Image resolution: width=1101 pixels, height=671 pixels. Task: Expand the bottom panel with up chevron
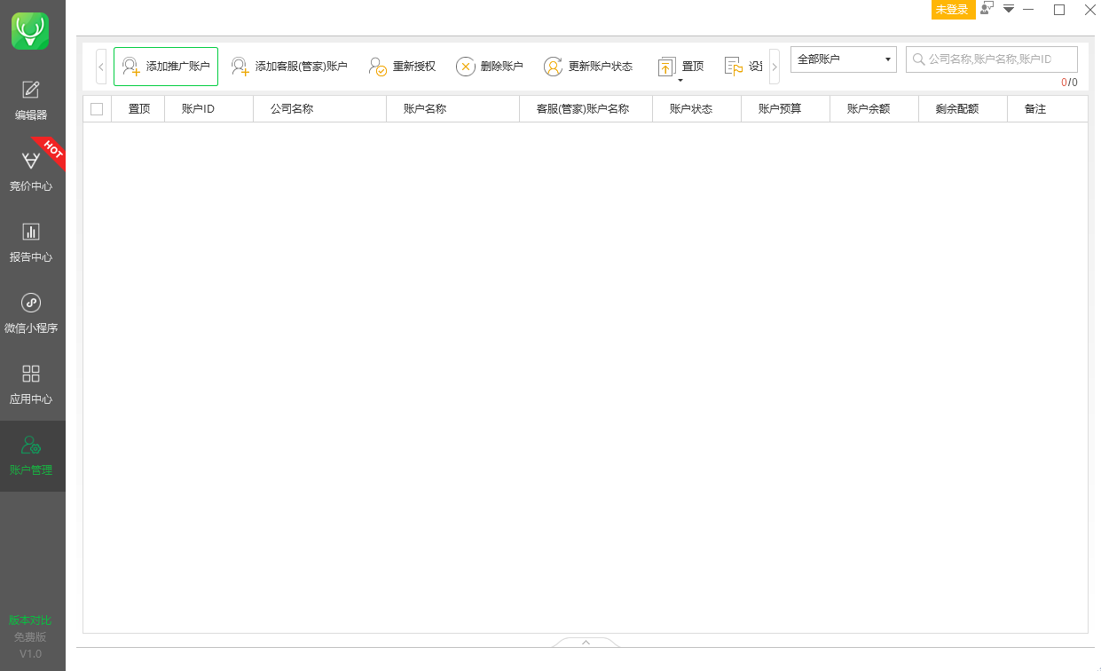point(586,642)
